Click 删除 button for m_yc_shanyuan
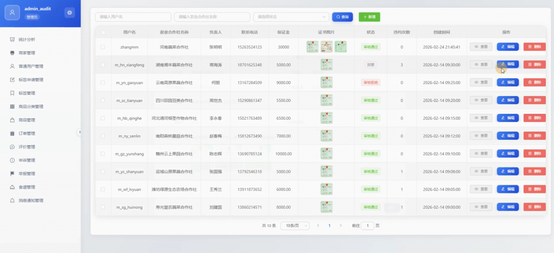 pyautogui.click(x=535, y=171)
